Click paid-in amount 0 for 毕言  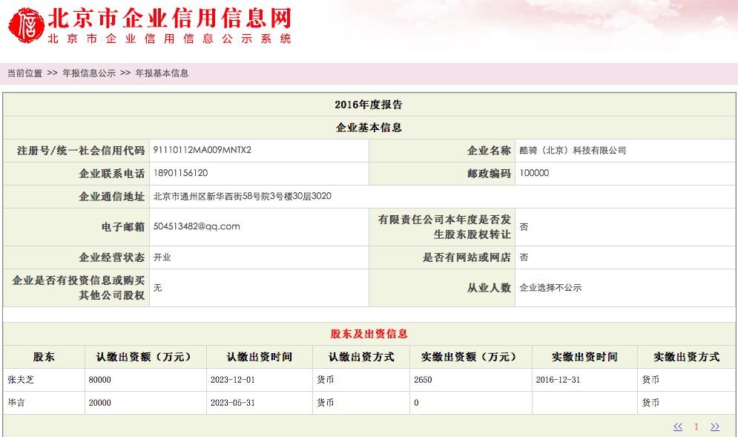coord(416,403)
